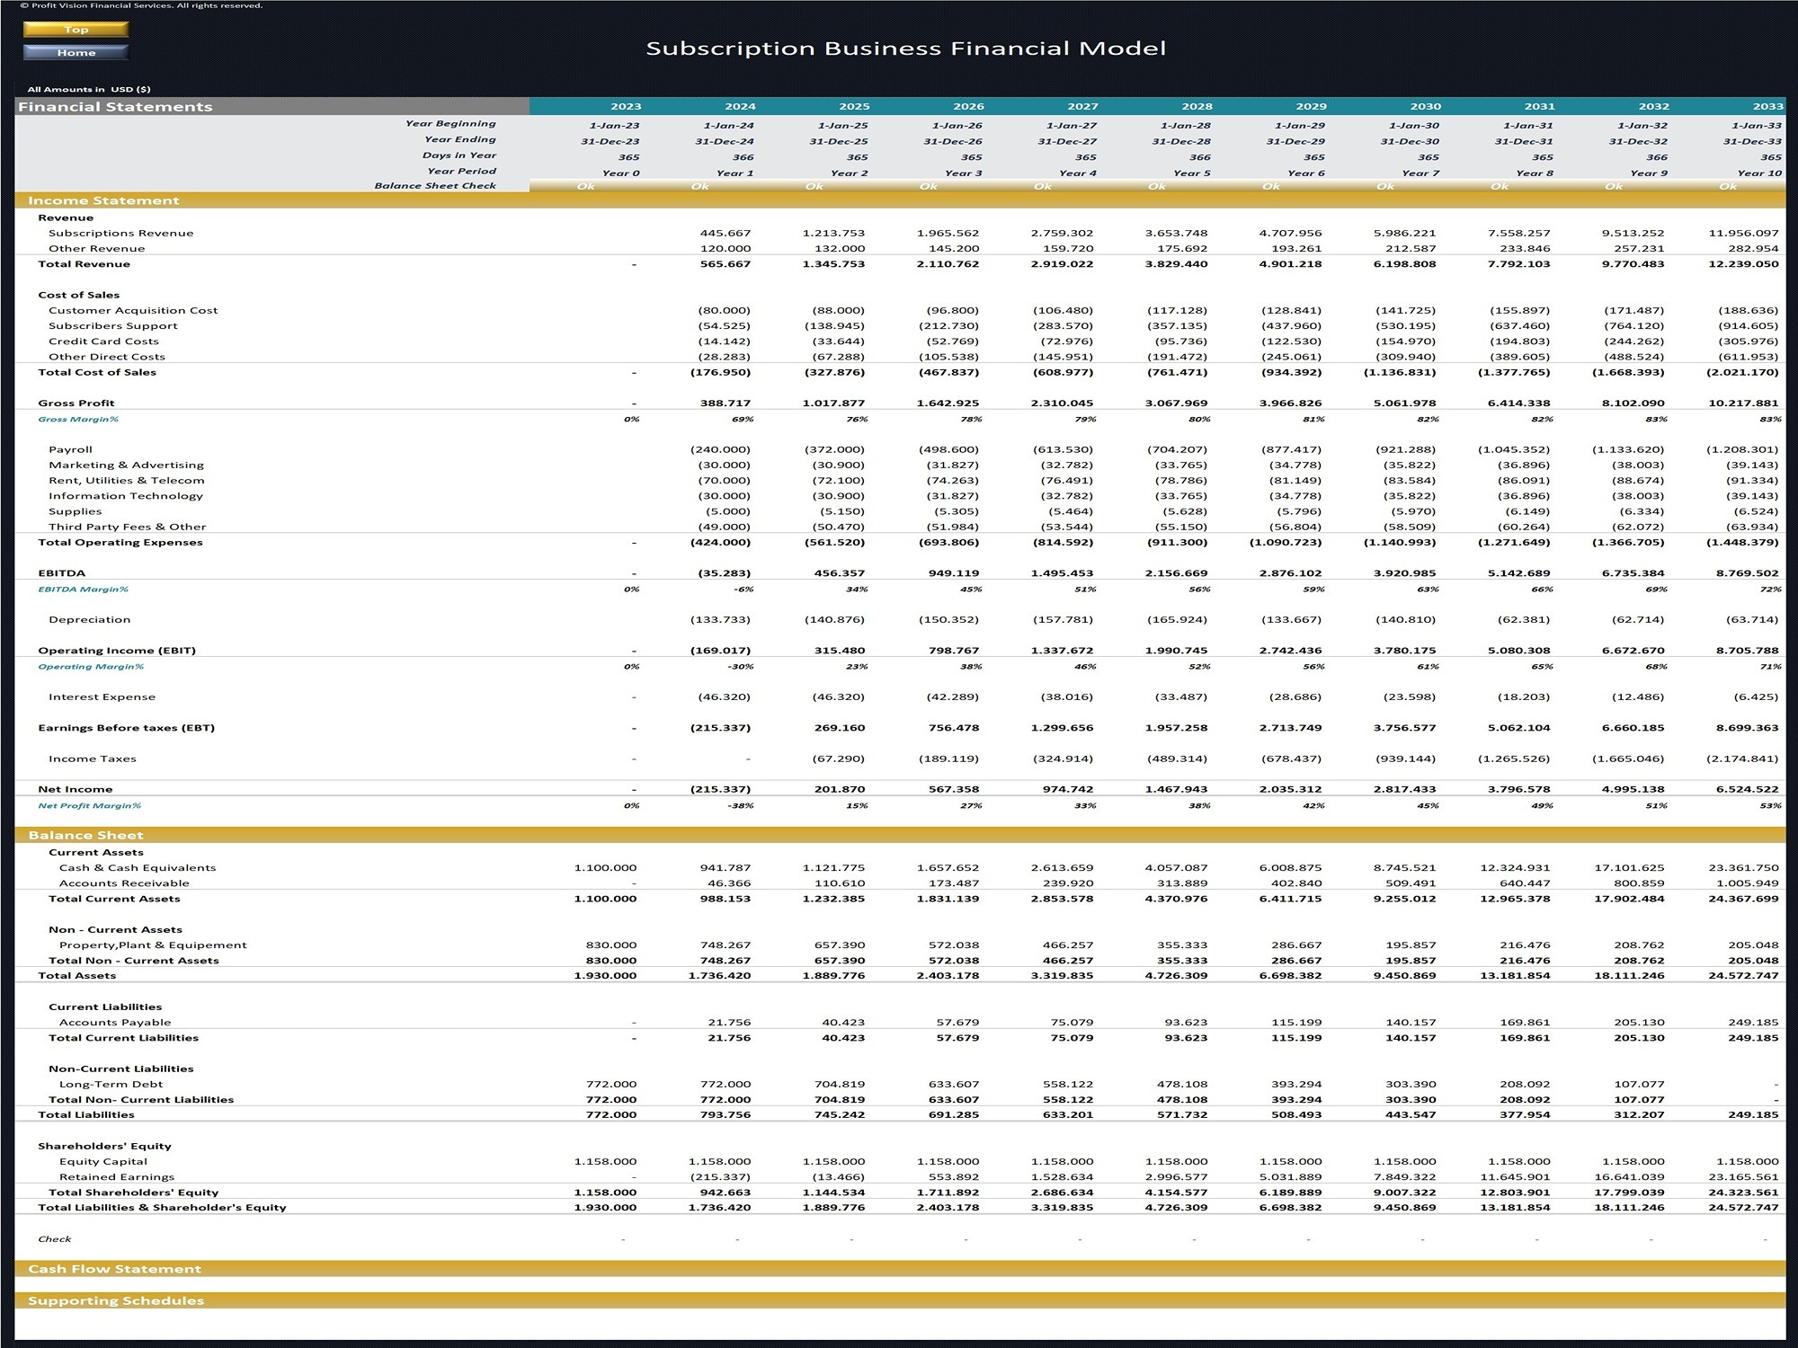Select Total Current Assets value 1.100.000

point(605,899)
